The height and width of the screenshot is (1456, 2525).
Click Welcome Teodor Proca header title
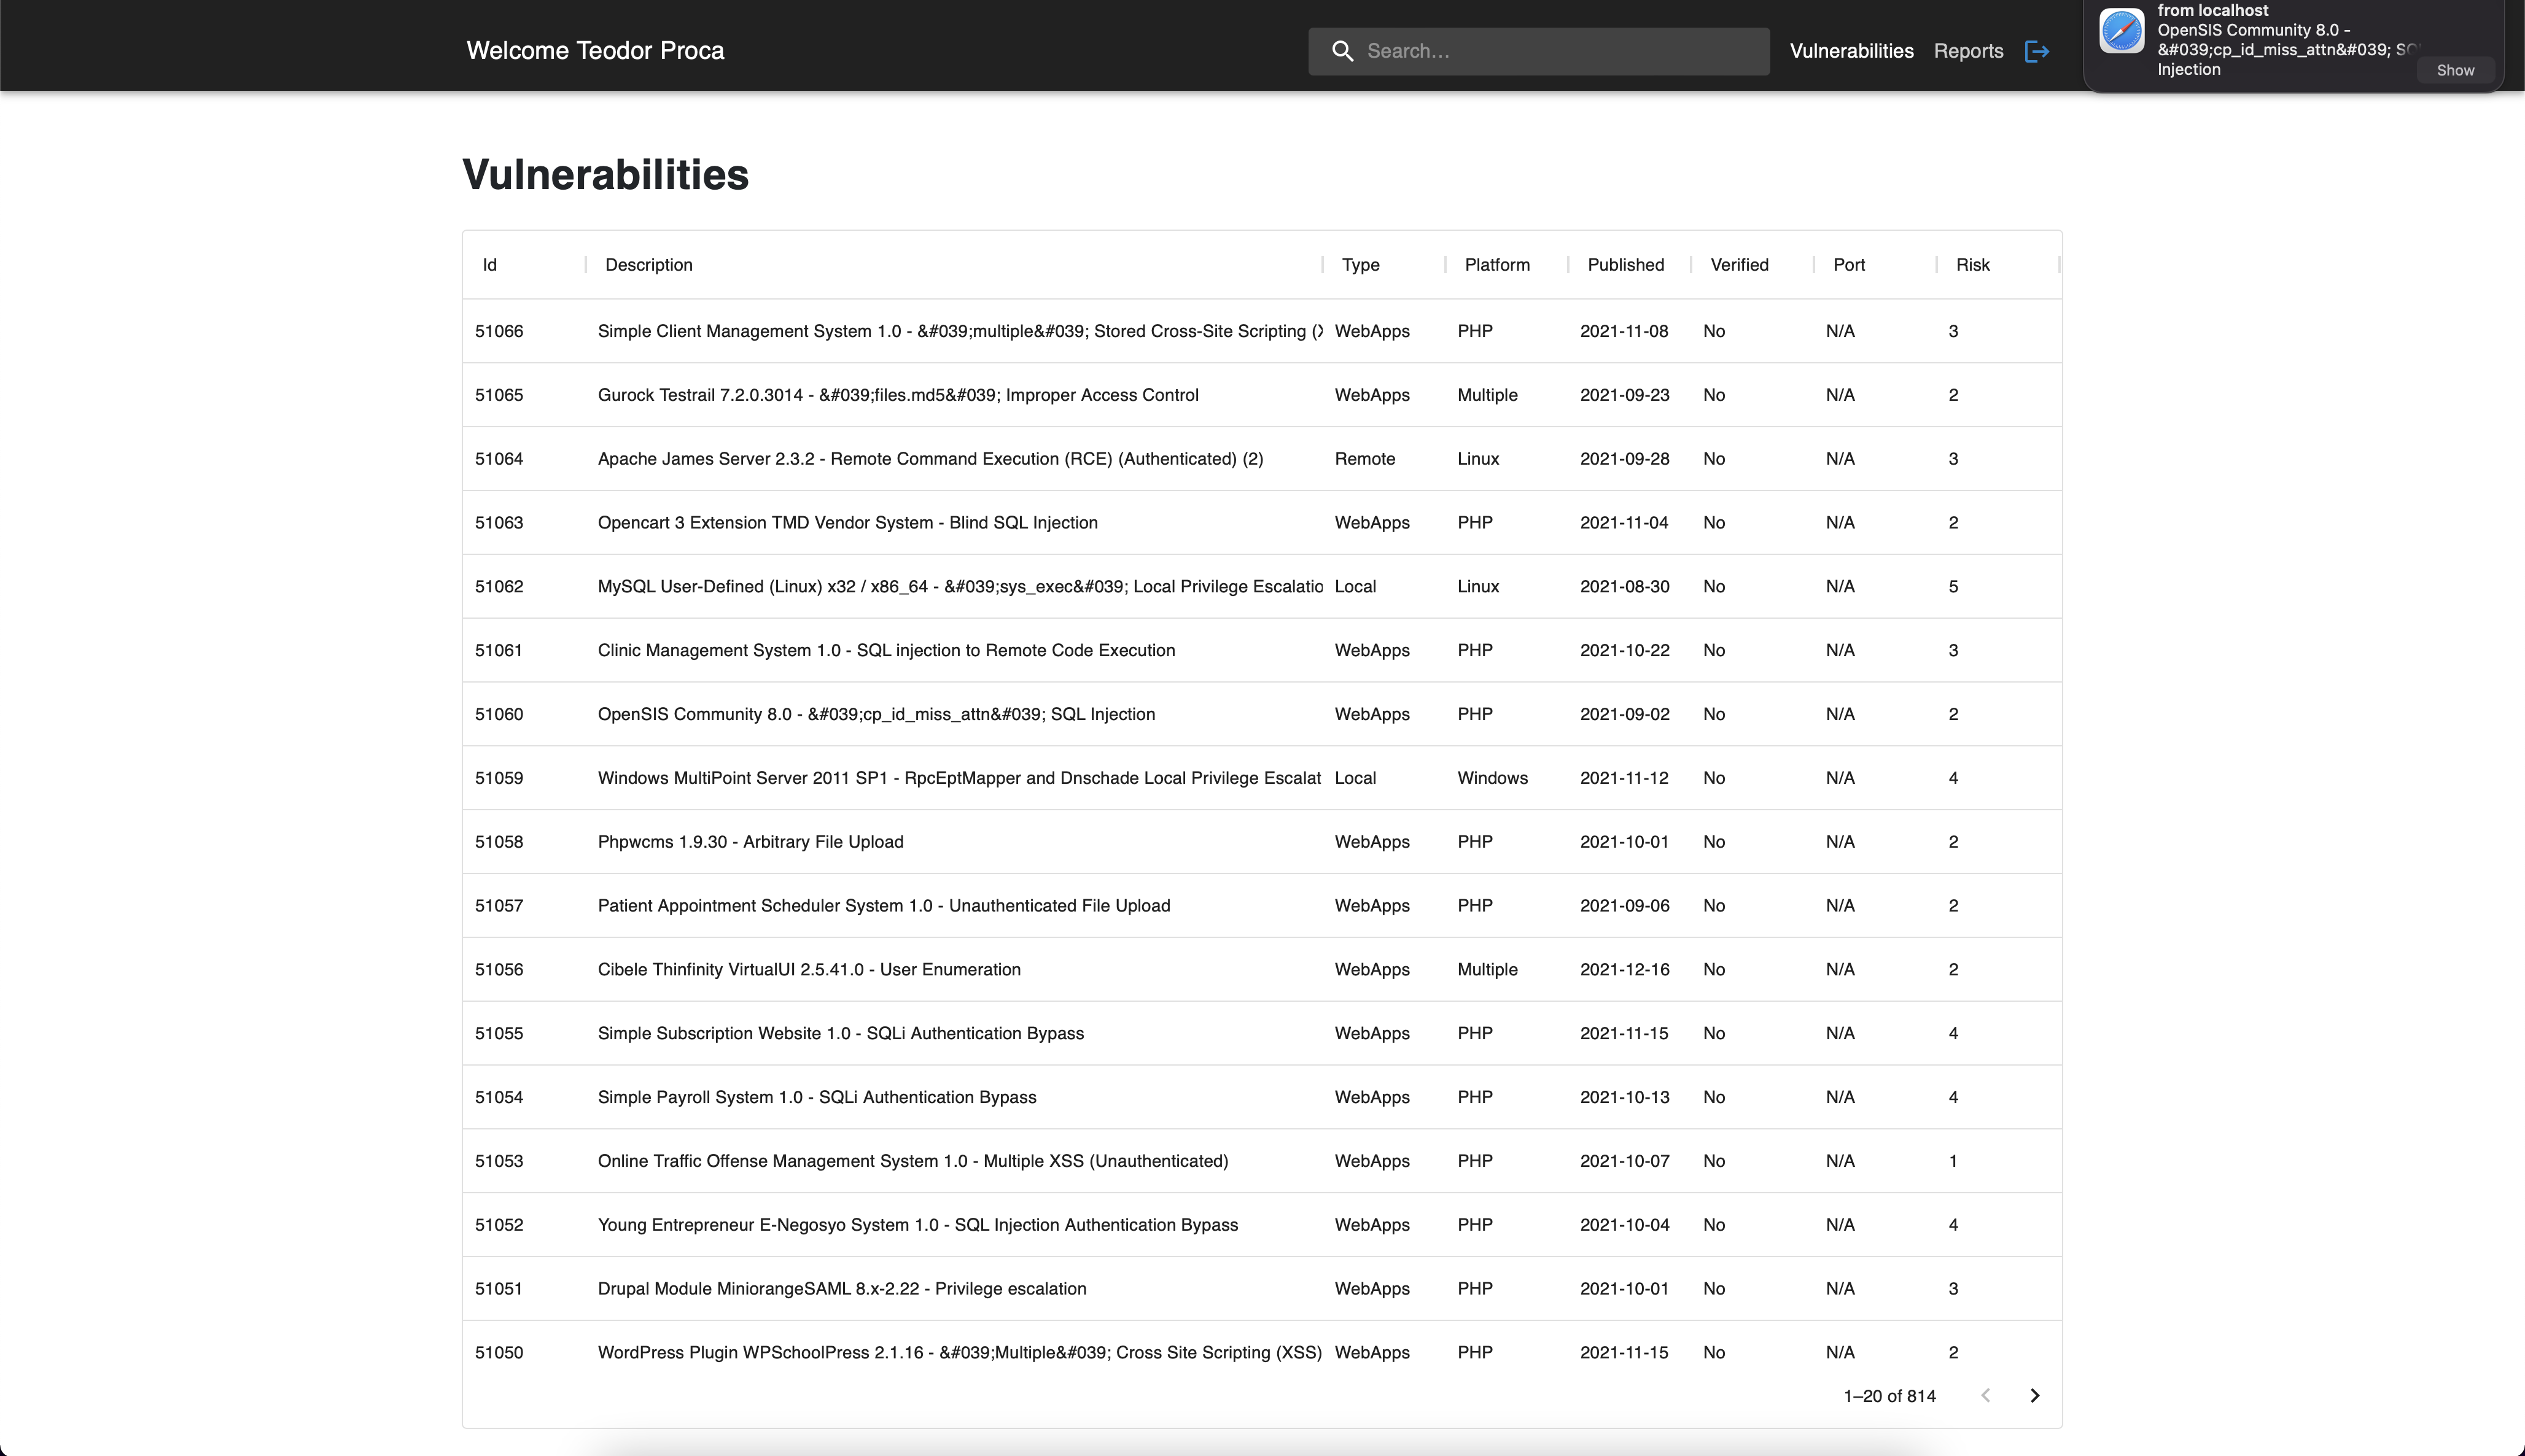pyautogui.click(x=595, y=51)
